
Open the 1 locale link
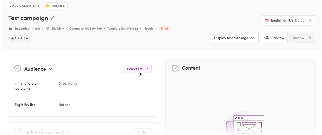click(x=148, y=29)
